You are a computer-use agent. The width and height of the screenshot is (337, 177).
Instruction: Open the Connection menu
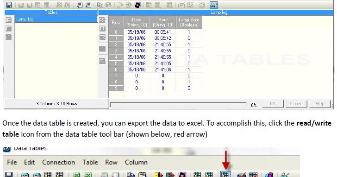(58, 162)
